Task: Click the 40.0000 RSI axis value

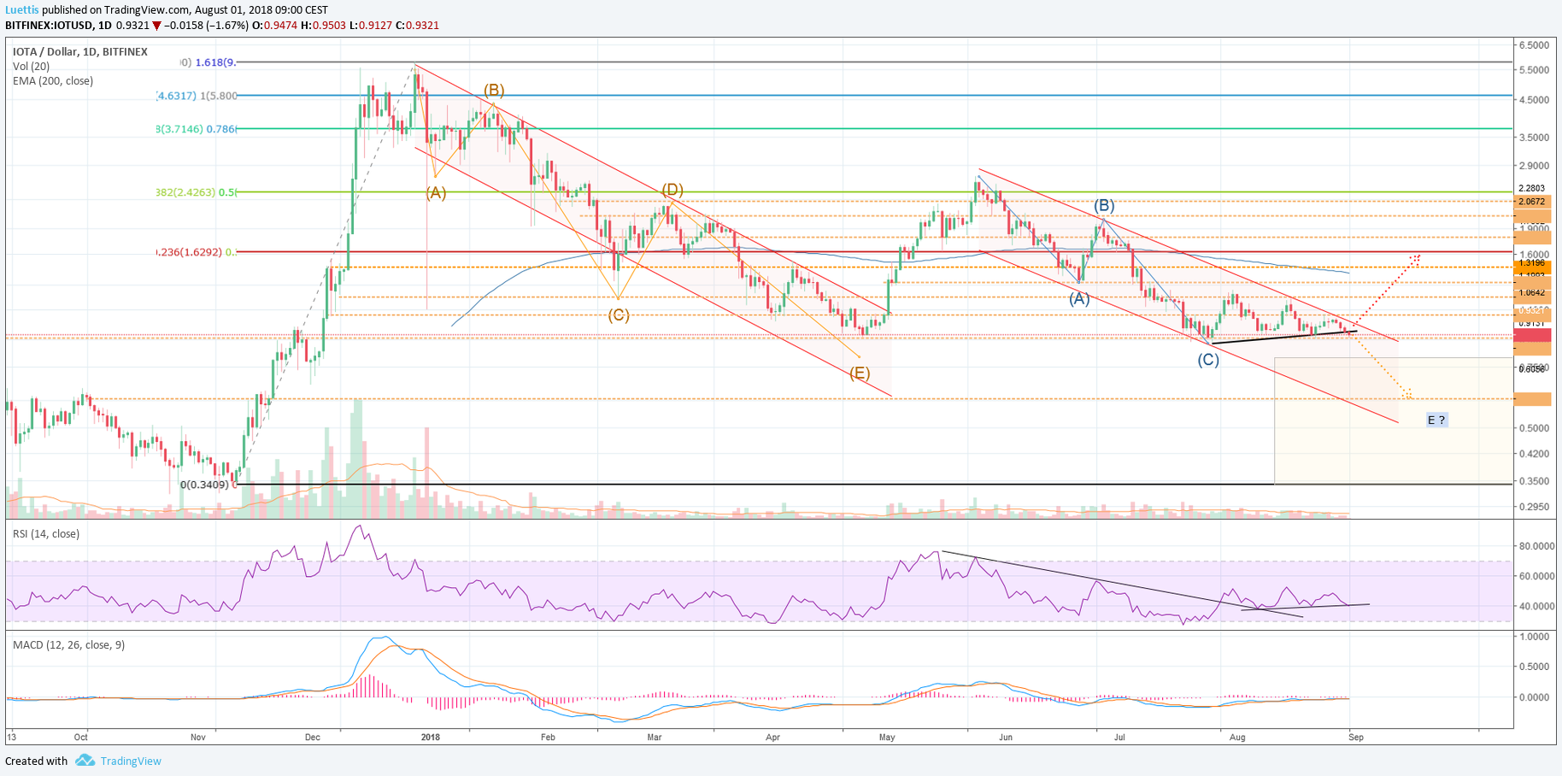Action: click(1536, 606)
